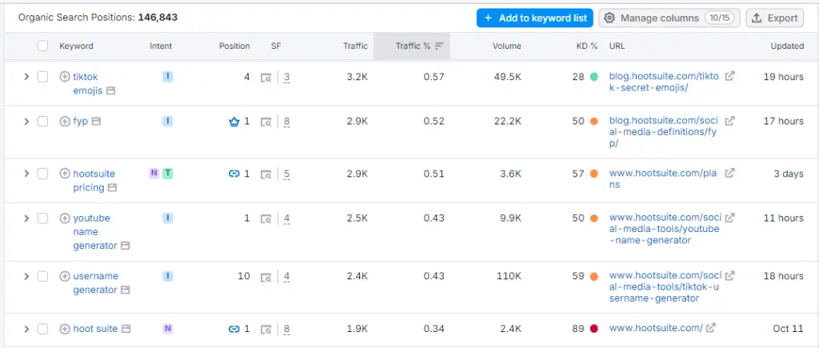The height and width of the screenshot is (348, 819).
Task: Select the hootsuite pricing row checkbox
Action: [x=42, y=174]
